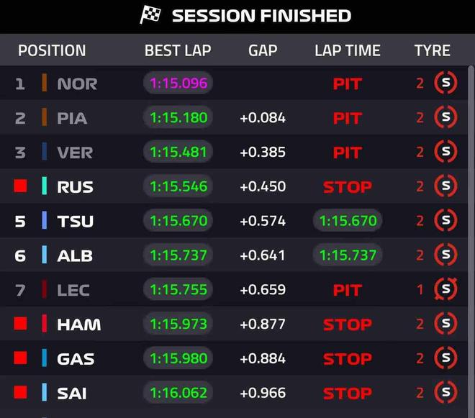Click the soft tyre icon in Sainz's row
This screenshot has width=475, height=418.
tap(445, 393)
